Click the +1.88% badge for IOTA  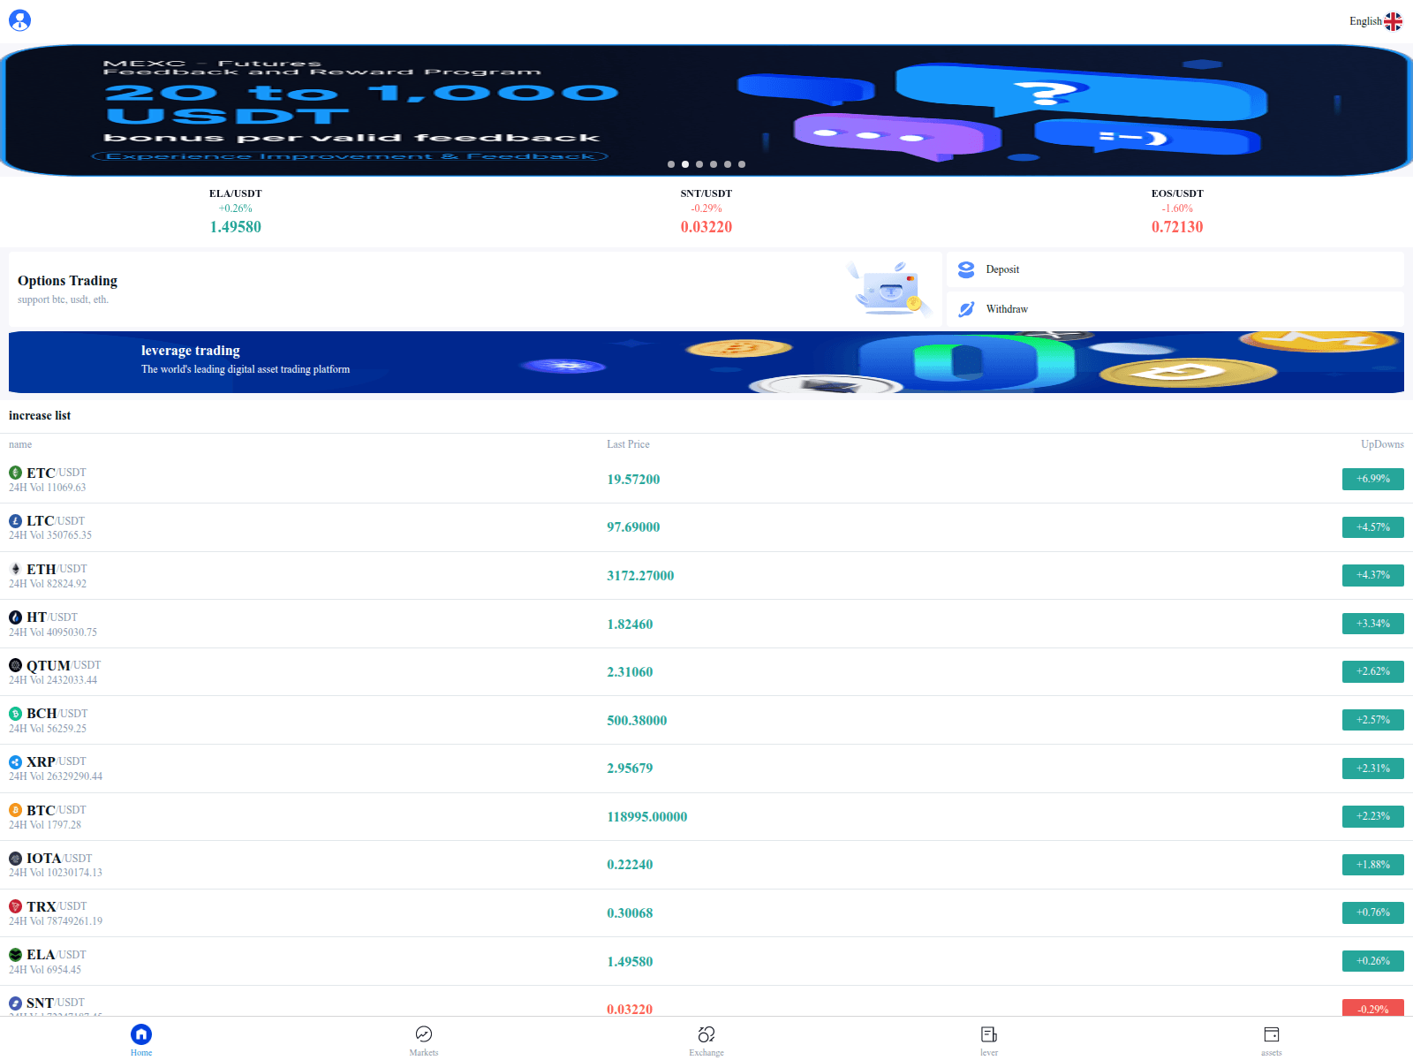tap(1373, 865)
